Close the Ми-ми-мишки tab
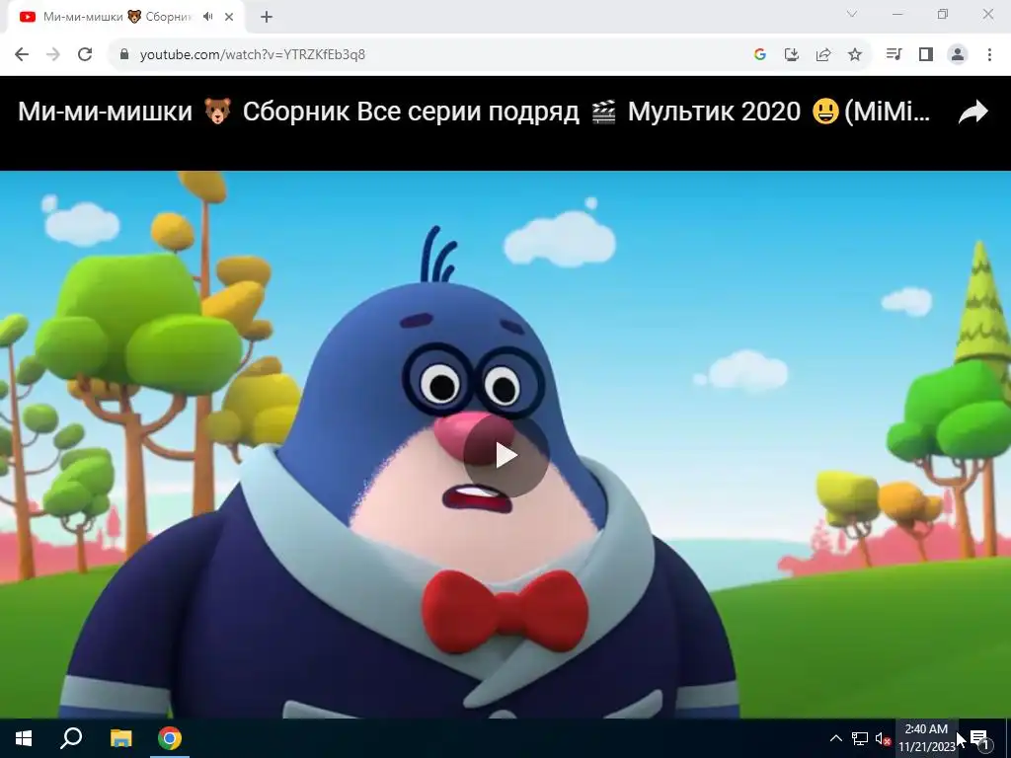 pos(229,17)
